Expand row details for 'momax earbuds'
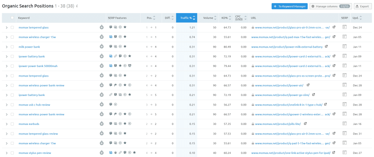Image resolution: width=374 pixels, height=157 pixels. 6,124
